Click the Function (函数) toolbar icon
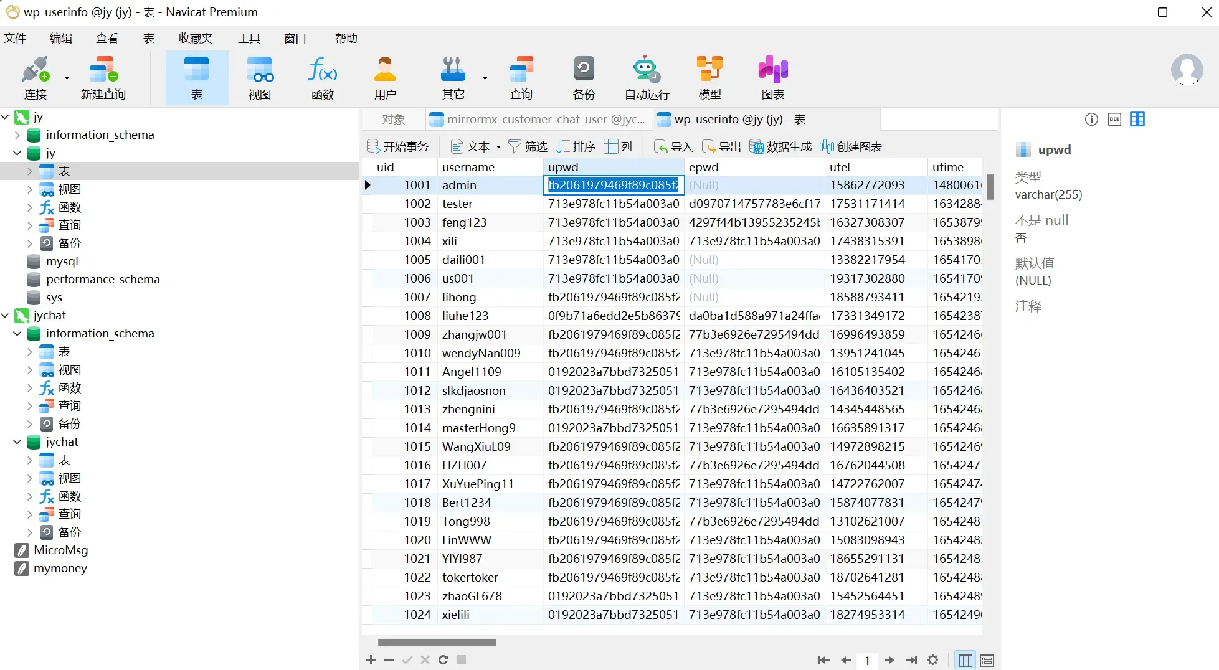 (x=323, y=78)
